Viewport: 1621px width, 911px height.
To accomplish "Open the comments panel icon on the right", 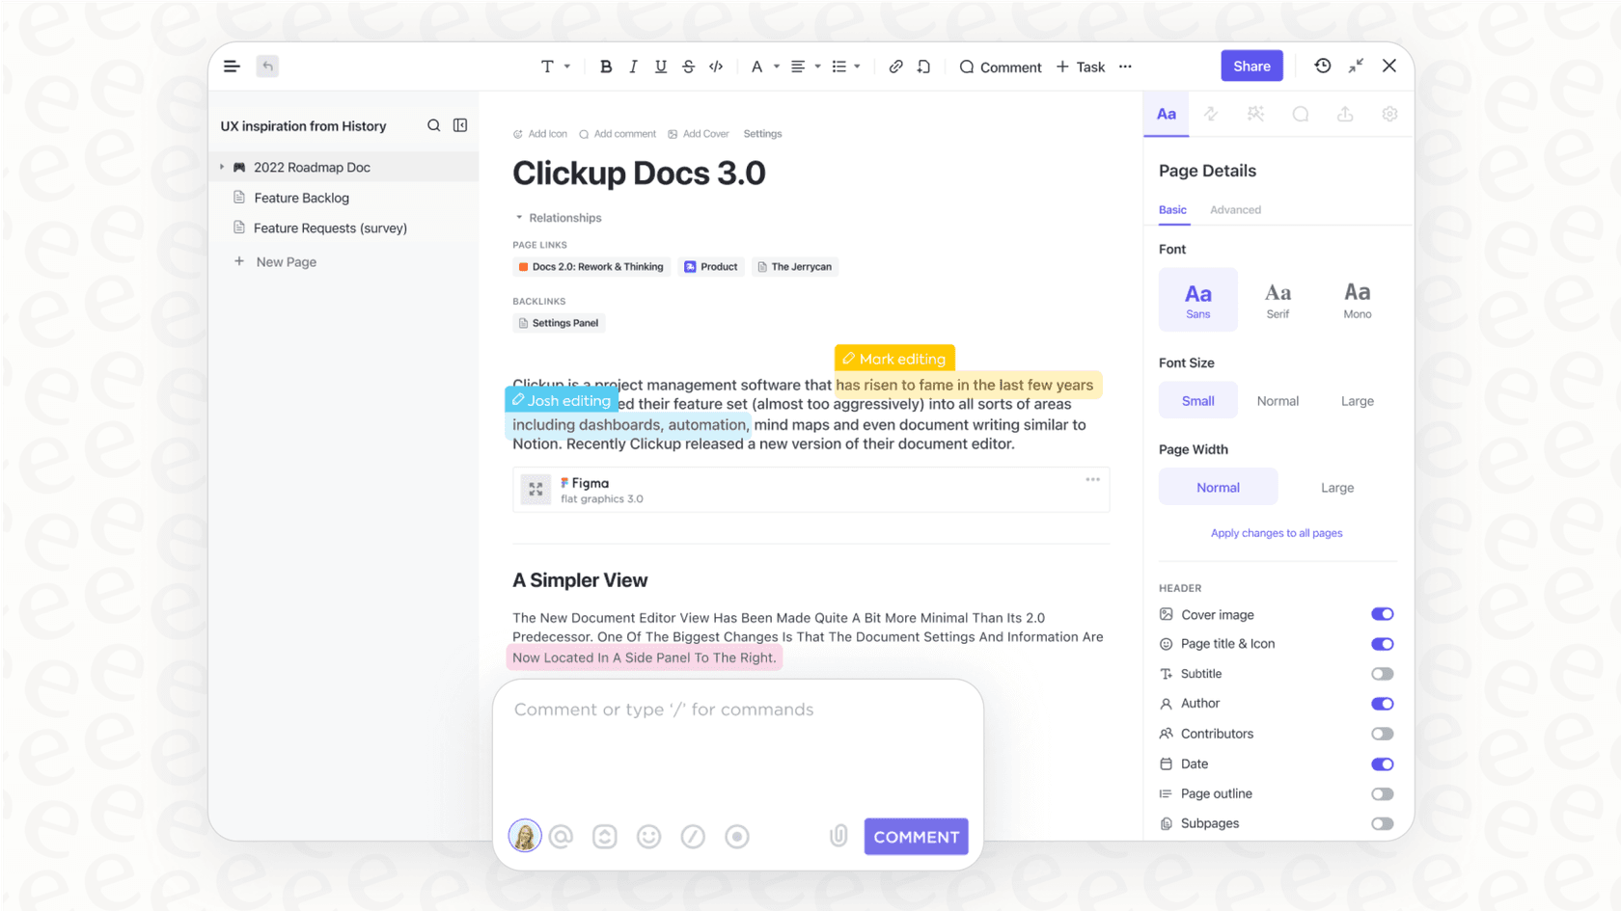I will click(x=1301, y=114).
